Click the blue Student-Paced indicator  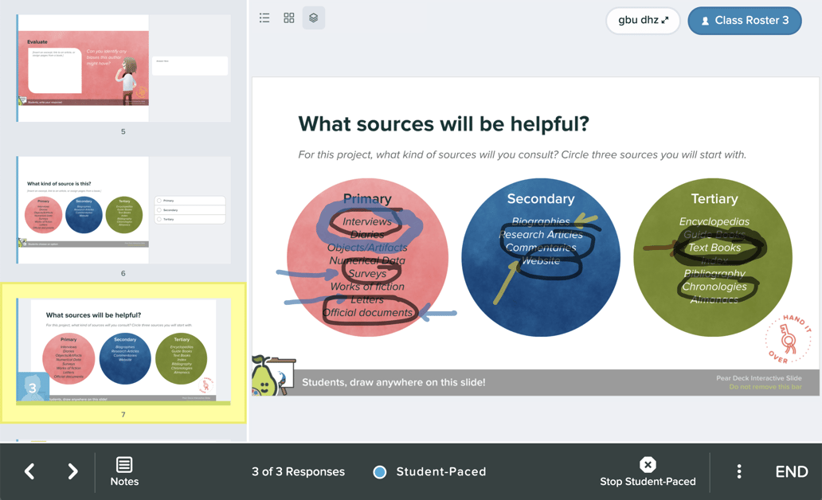coord(380,471)
